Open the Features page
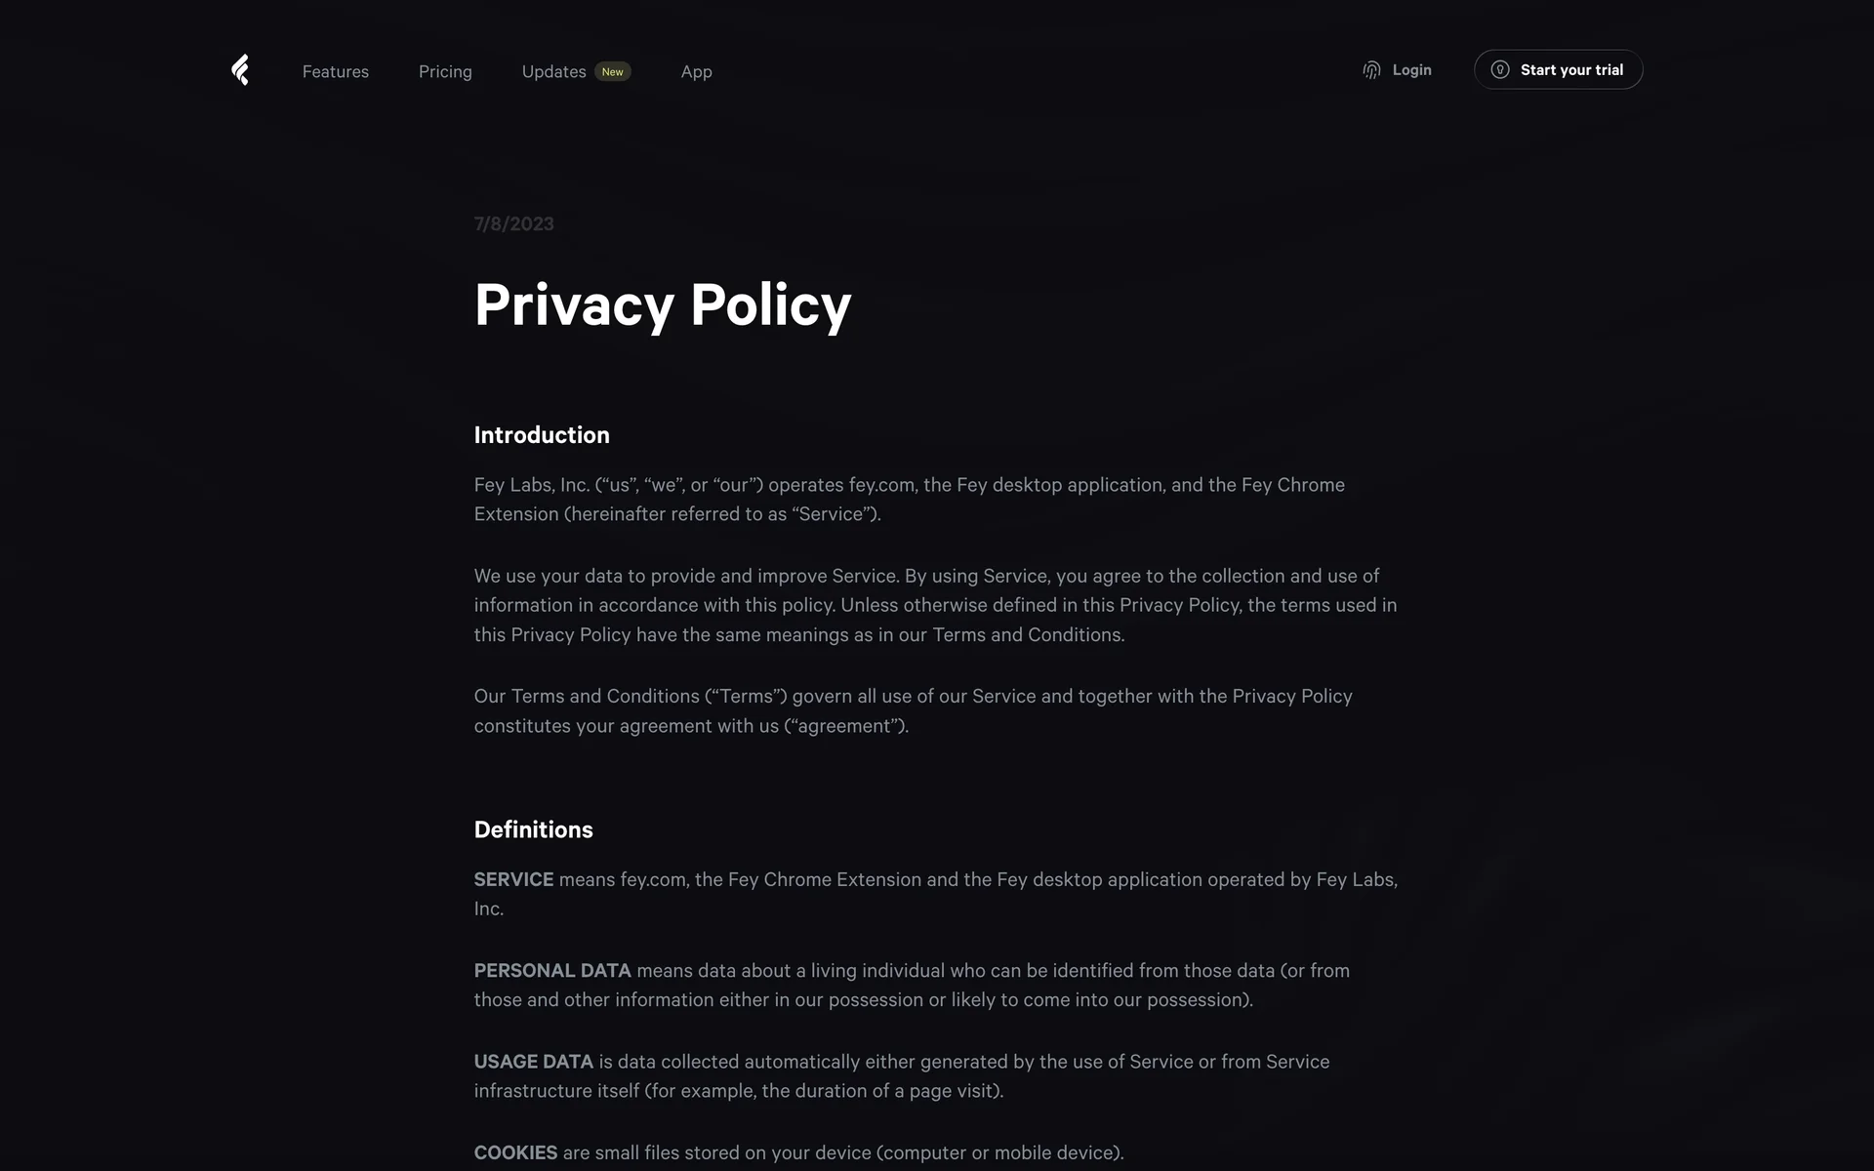Image resolution: width=1874 pixels, height=1171 pixels. 335,71
